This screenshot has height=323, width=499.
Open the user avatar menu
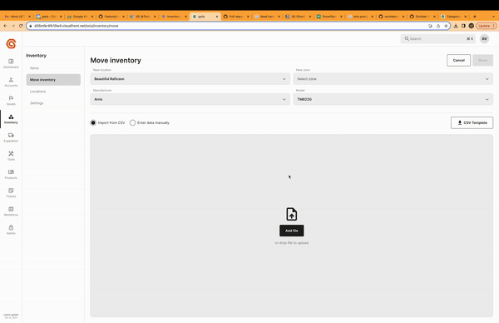tap(484, 38)
